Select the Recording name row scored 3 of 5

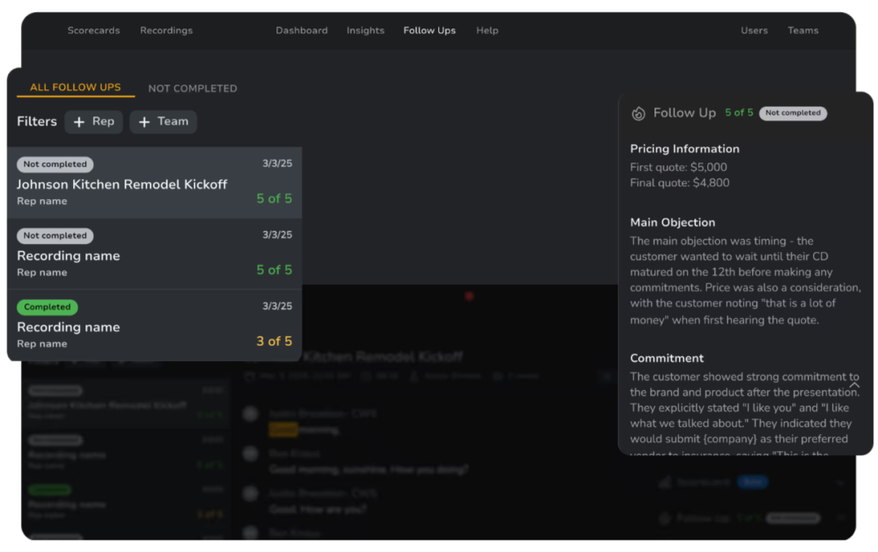click(x=154, y=325)
